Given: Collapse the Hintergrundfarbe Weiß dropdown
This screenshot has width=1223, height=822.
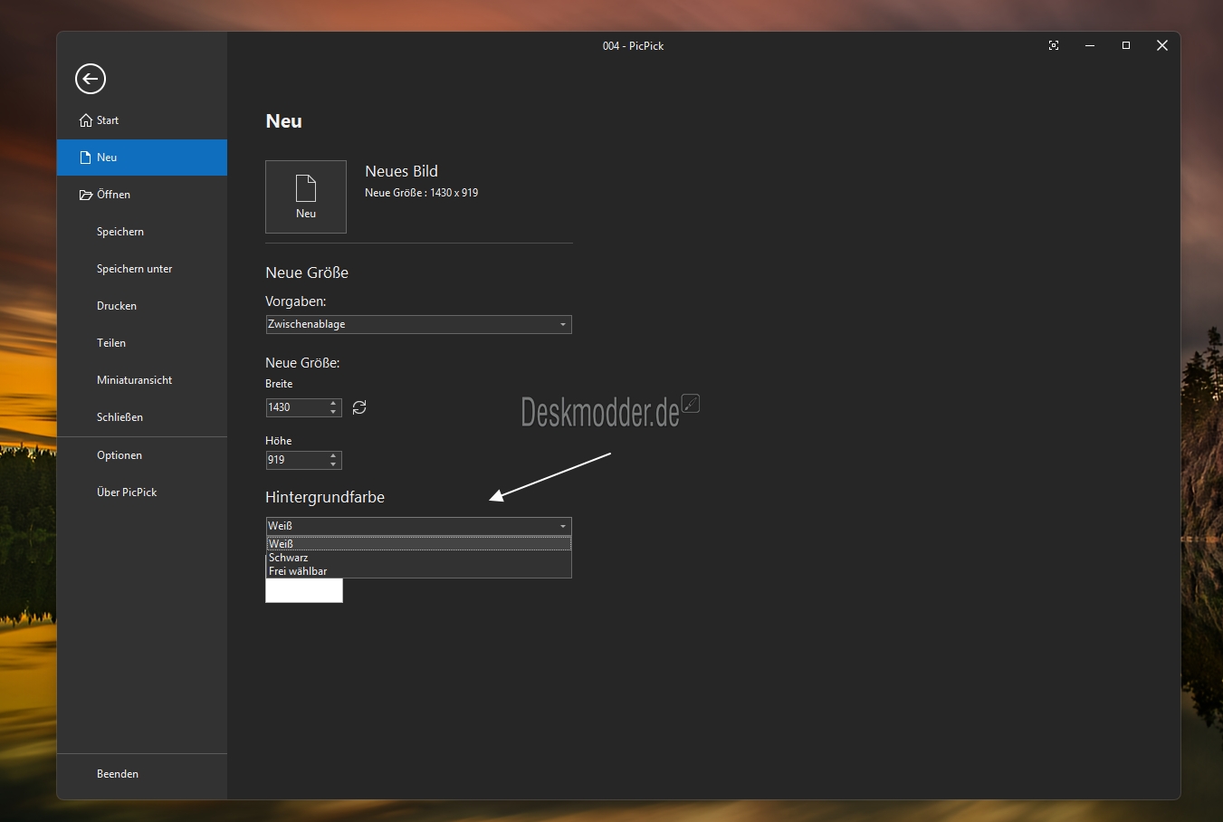Looking at the screenshot, I should [418, 526].
